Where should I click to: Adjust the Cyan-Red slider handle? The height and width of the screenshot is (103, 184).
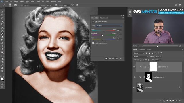104,31
